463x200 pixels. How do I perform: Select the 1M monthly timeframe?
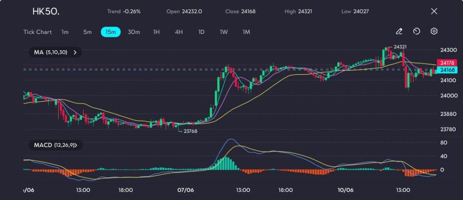246,32
